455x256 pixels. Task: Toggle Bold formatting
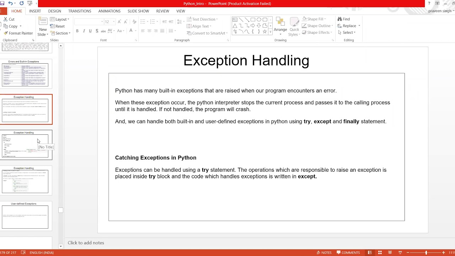[x=77, y=31]
